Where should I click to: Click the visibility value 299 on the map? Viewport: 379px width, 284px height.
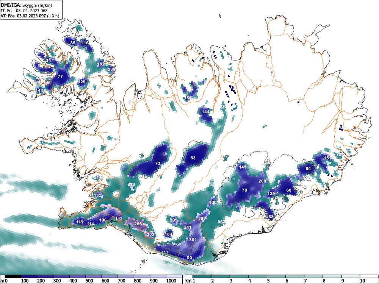point(174,220)
